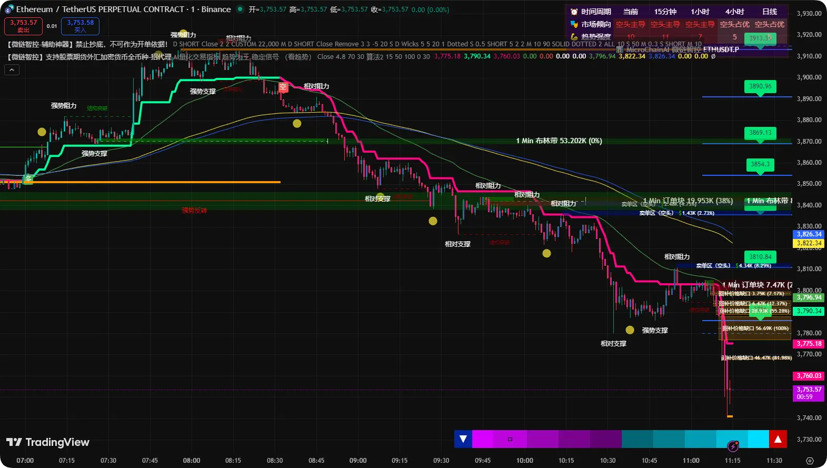This screenshot has width=827, height=468.
Task: Click the red 空 short signal marker
Action: 283,87
